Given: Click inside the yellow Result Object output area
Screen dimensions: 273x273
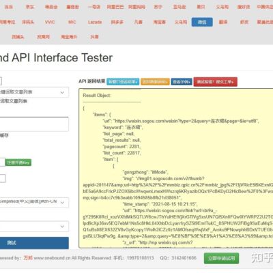Looking at the screenshot, I should (176, 168).
